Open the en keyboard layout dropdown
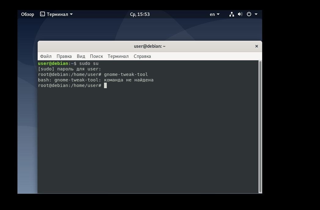Image resolution: width=320 pixels, height=210 pixels. pos(214,14)
